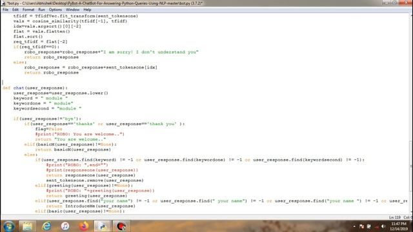
Task: Click the Action Center flag tray icon
Action: (361, 226)
